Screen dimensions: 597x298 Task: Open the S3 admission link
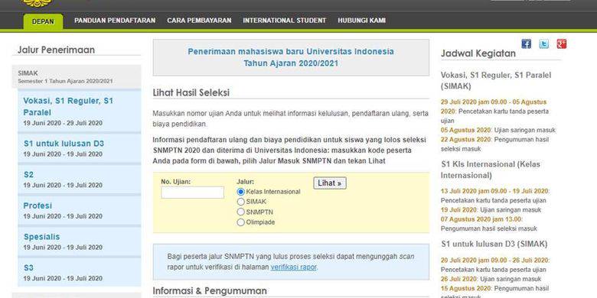[28, 268]
